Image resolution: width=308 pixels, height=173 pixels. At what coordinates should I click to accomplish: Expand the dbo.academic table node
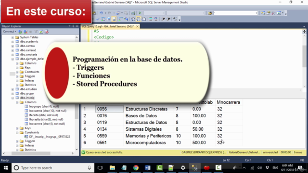(13, 42)
